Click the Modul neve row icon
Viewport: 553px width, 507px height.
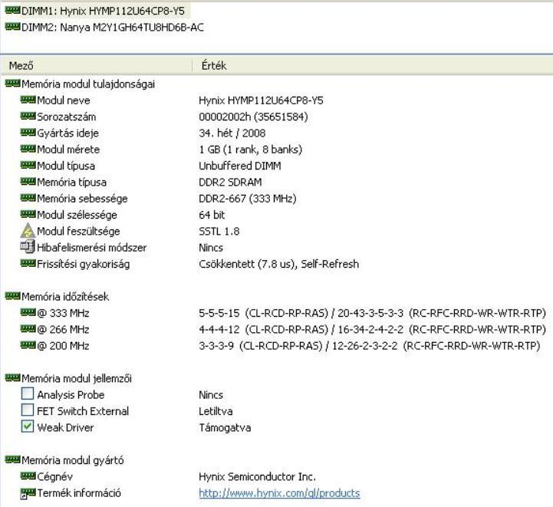[x=28, y=100]
